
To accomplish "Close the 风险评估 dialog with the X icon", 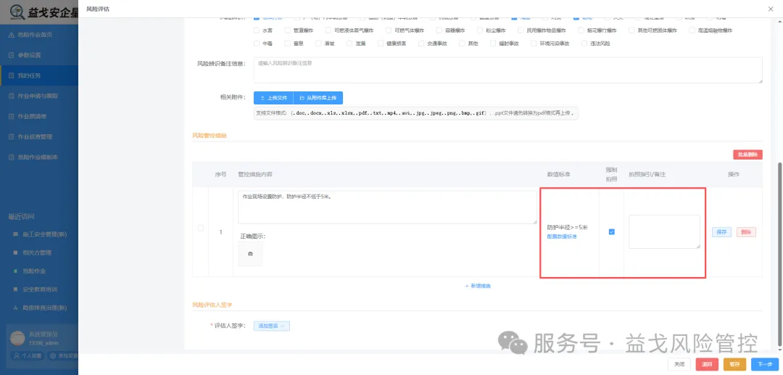I will point(771,9).
